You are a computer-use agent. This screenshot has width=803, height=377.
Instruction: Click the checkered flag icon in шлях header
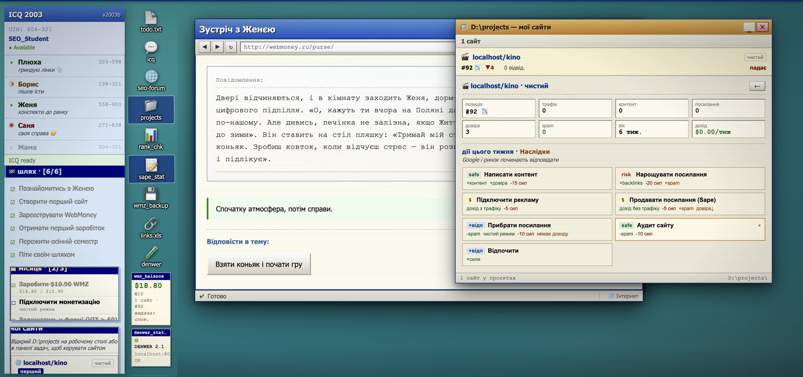tap(12, 172)
